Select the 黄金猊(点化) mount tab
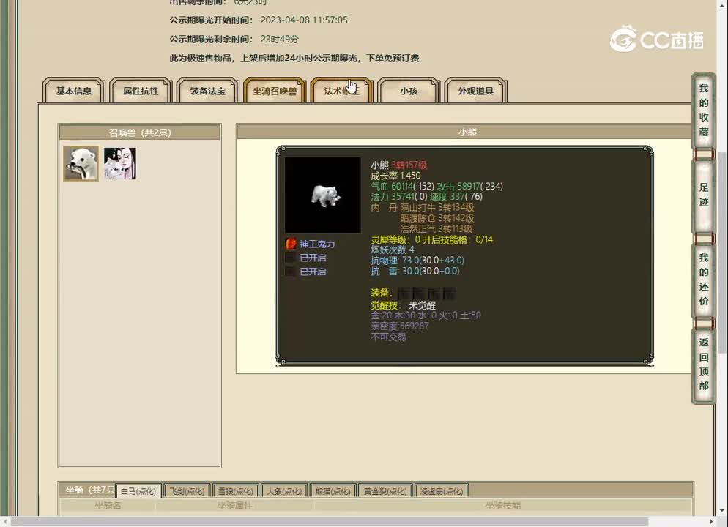Screen dimensions: 728x527 pos(385,491)
